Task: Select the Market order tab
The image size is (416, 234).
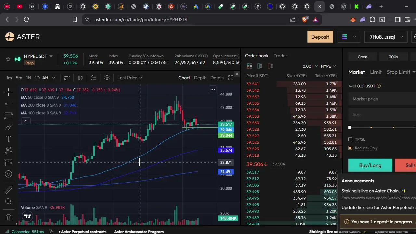Action: [357, 72]
